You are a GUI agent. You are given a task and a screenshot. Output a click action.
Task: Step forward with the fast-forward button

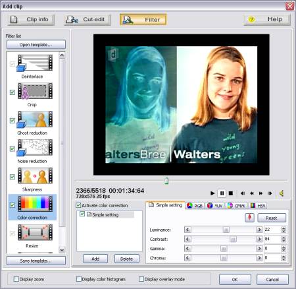pos(260,193)
